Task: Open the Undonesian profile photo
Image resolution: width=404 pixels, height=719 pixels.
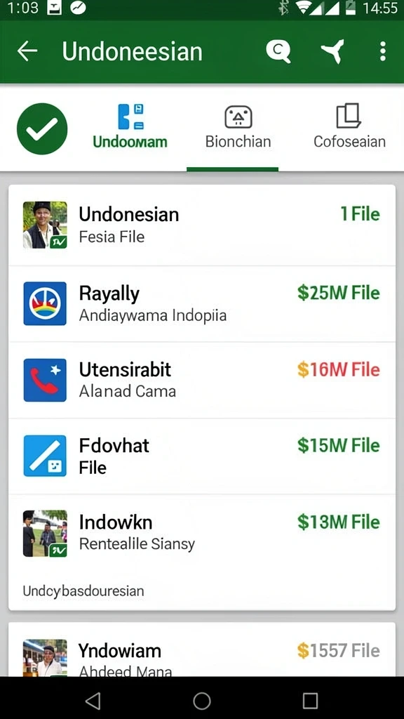Action: click(x=45, y=225)
